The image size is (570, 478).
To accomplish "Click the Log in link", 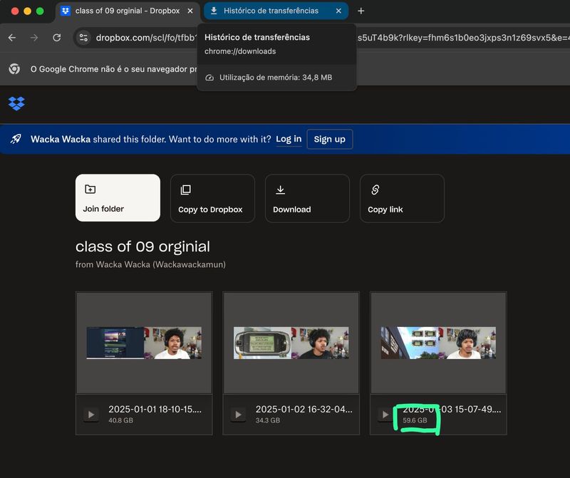I will click(289, 139).
